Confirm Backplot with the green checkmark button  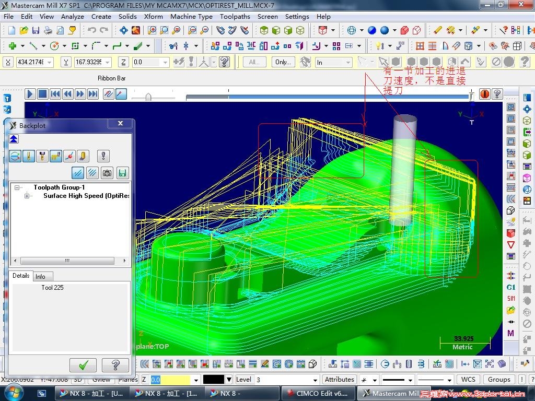[x=83, y=365]
